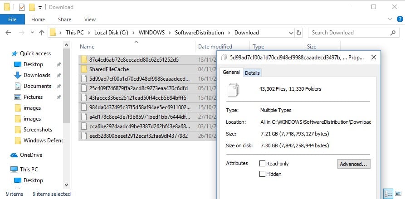The image size is (405, 199).
Task: Select folder 87e4cd6ab72e8eecadd80c62e51252d5
Action: [134, 60]
